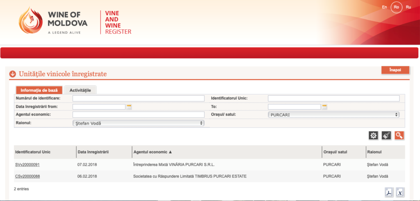Click the orange search magnifier icon
The height and width of the screenshot is (201, 420).
(399, 136)
